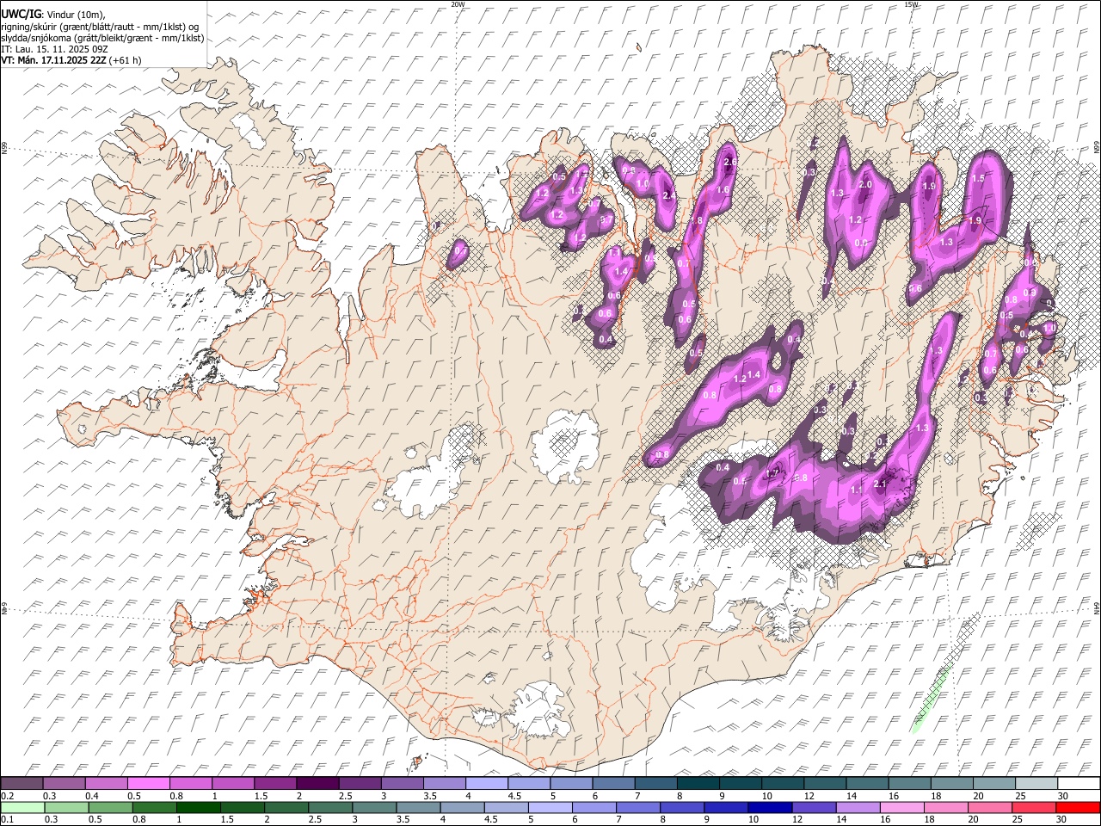Pick the snow-scale swatch between 18 and 20
Viewport: 1101px width, 826px height.
click(951, 784)
